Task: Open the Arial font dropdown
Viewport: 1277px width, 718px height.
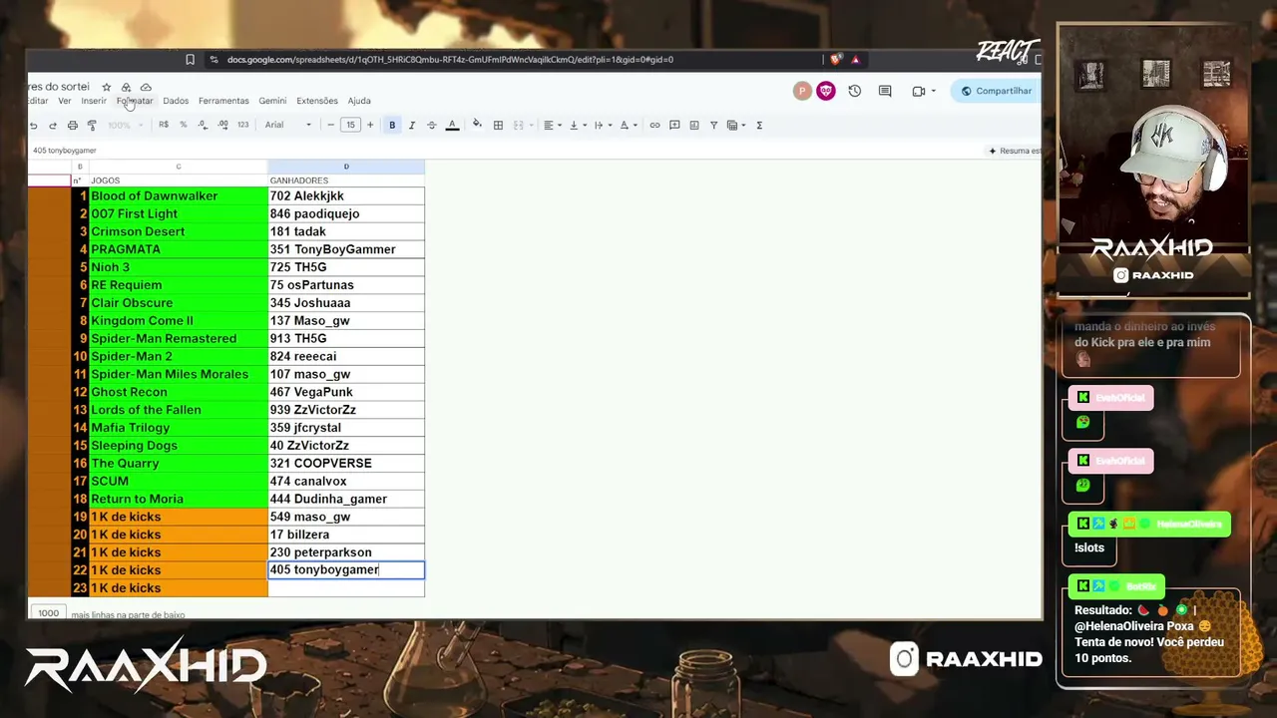Action: 288,126
